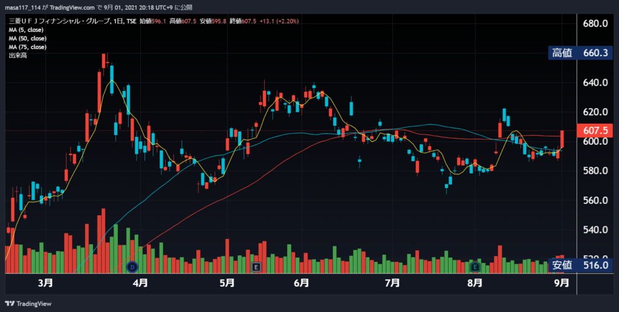Select the MA (50, close) indicator label
The width and height of the screenshot is (619, 312).
coord(28,39)
